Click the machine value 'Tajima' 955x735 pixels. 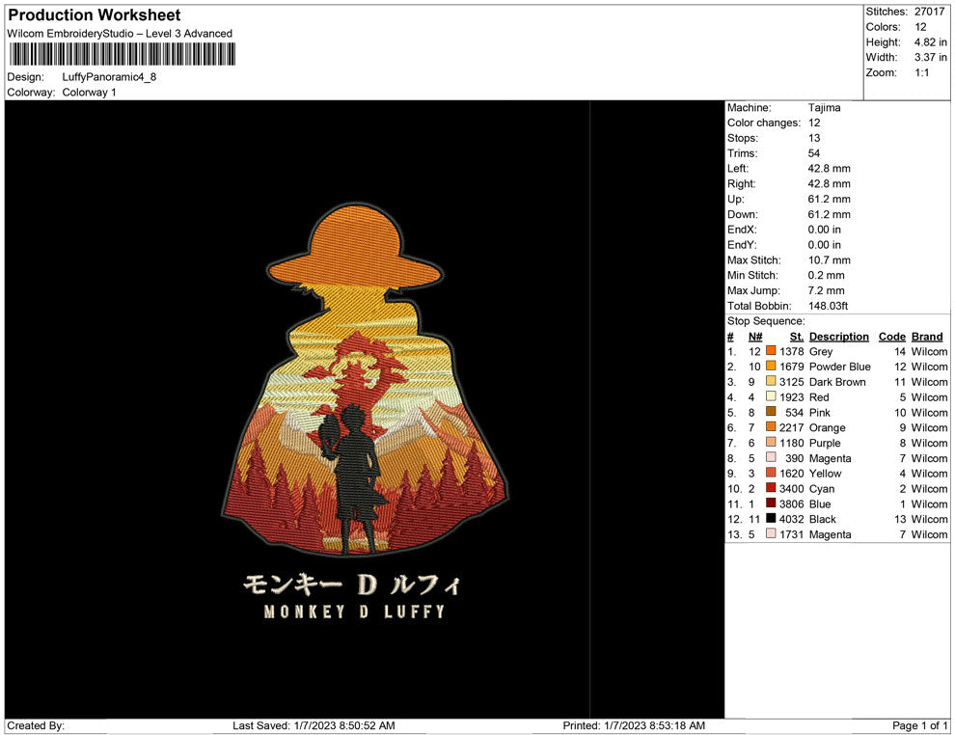[824, 107]
